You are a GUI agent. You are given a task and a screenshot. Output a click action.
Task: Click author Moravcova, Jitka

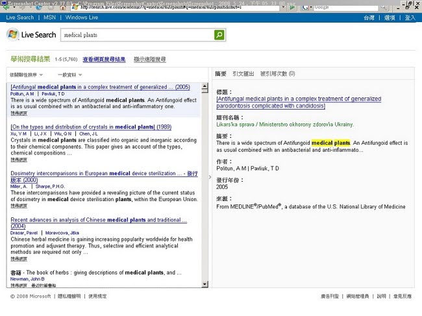[x=62, y=233]
